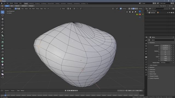Open Rotation Mode XYZ Euler dropdown
The height and width of the screenshot is (98, 175).
(x=166, y=63)
